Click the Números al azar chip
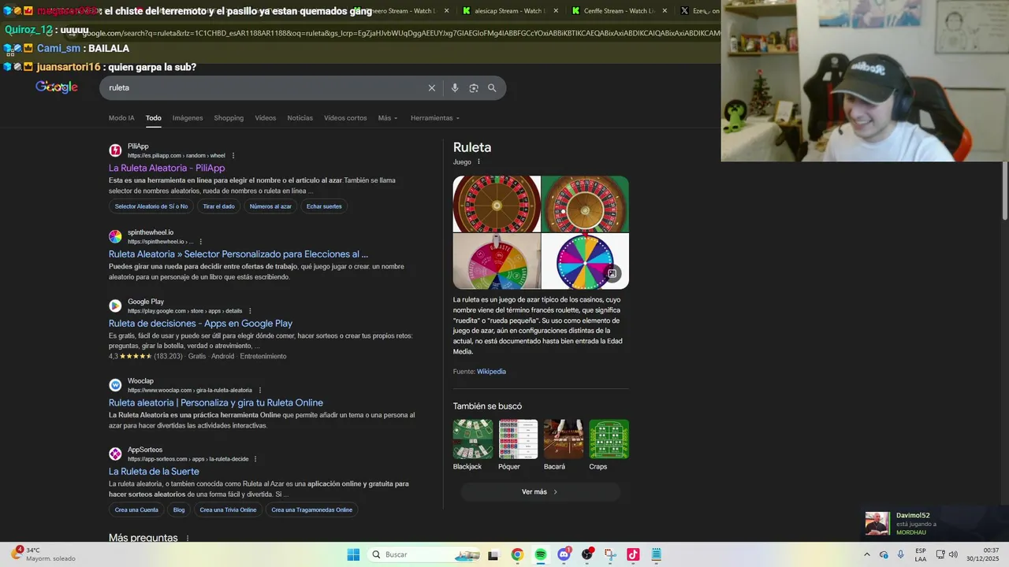Image resolution: width=1009 pixels, height=567 pixels. tap(270, 206)
